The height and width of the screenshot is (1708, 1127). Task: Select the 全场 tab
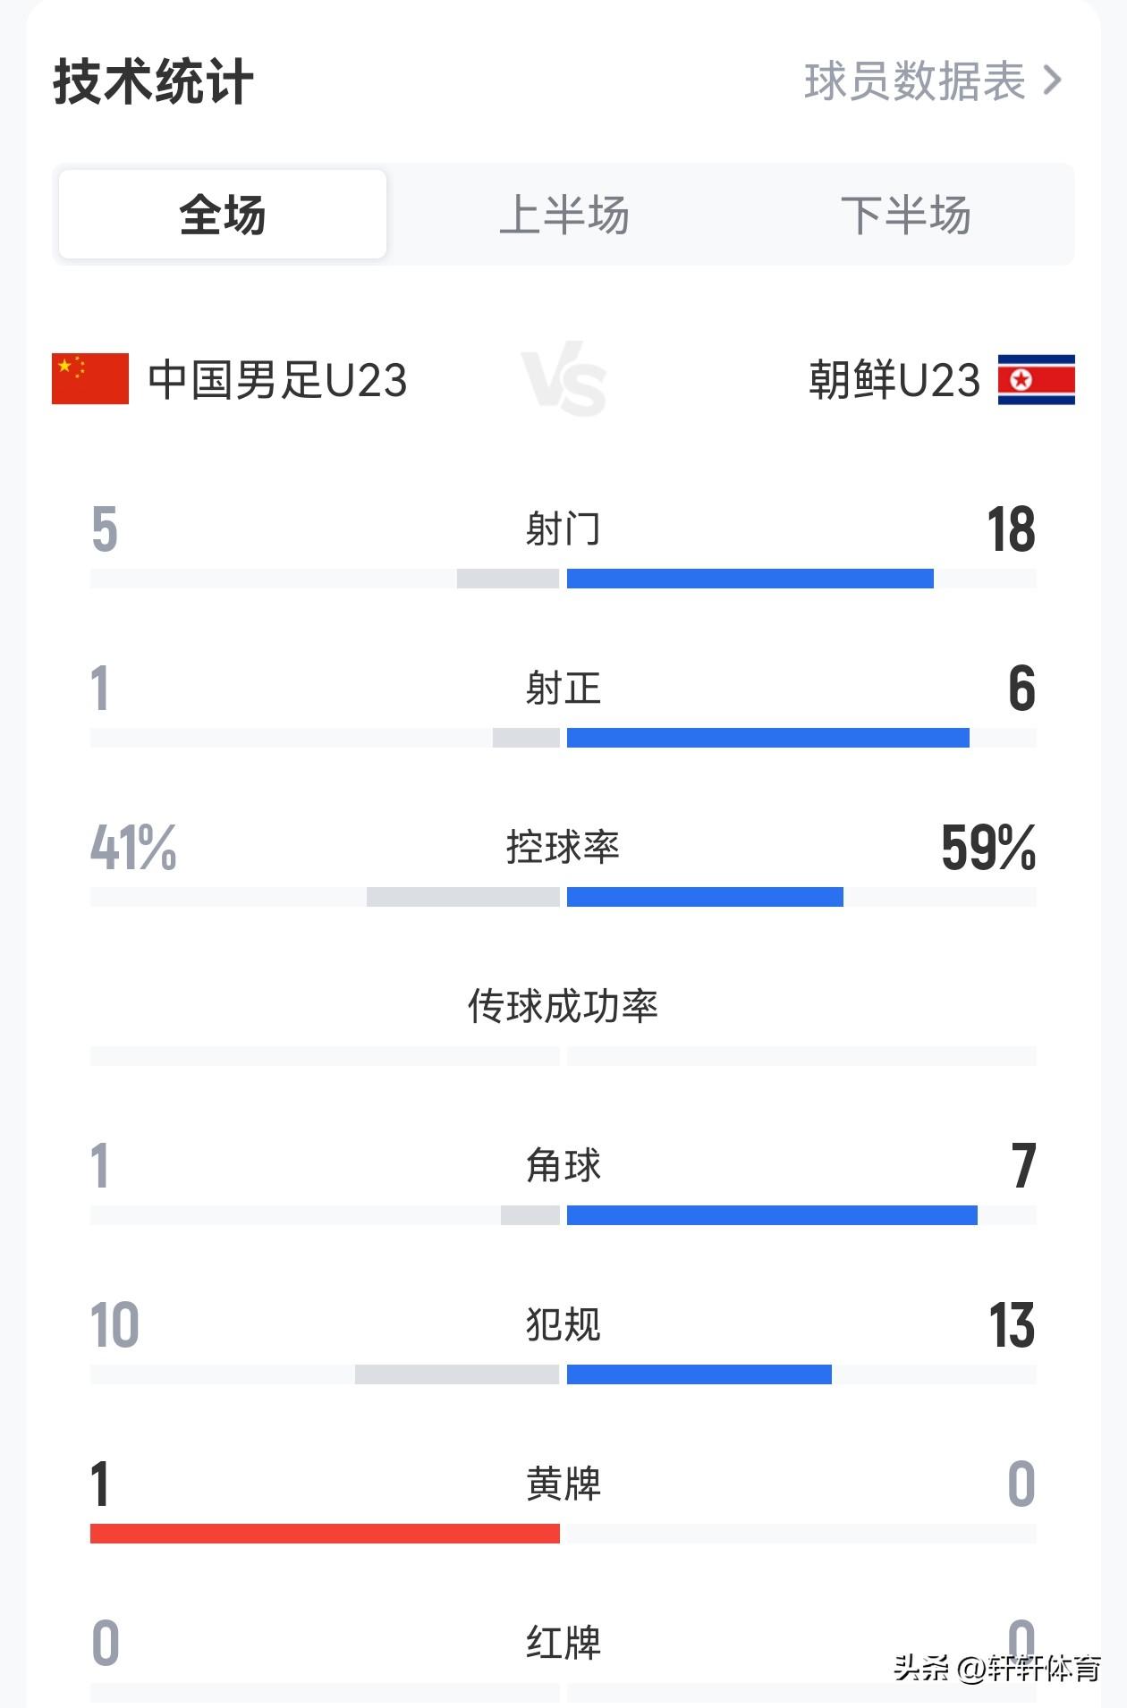point(222,213)
